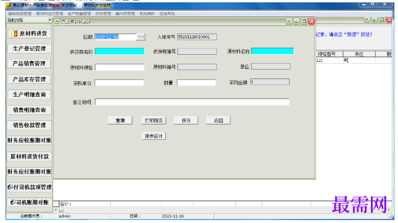398x223 pixels.
Task: Open 司机账期对账 sidebar button
Action: pos(29,202)
